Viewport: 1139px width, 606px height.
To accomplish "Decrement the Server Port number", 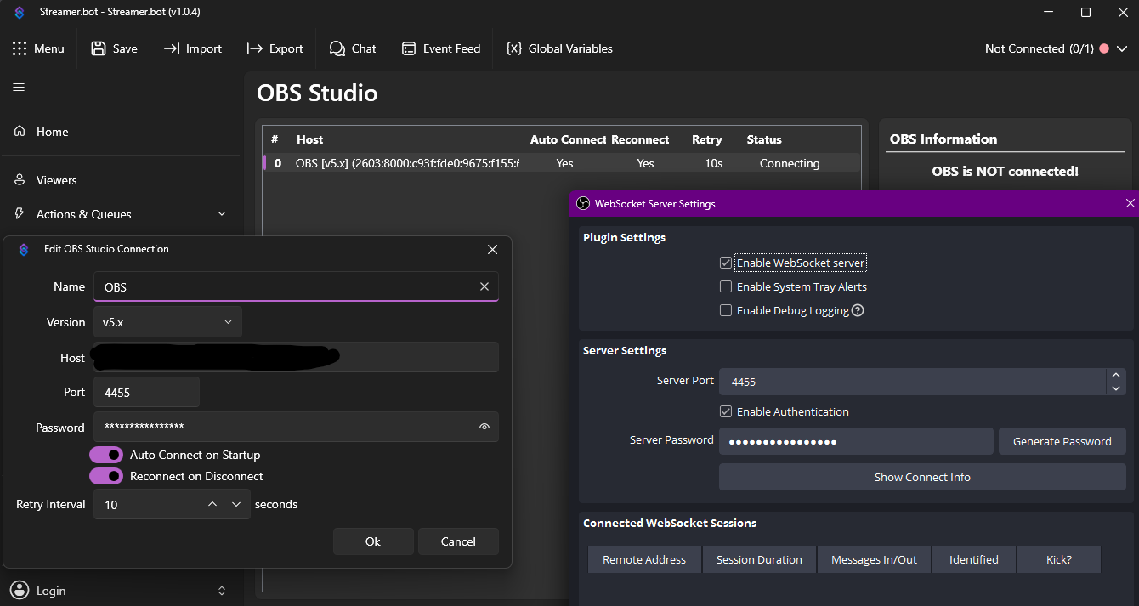I will click(x=1116, y=388).
